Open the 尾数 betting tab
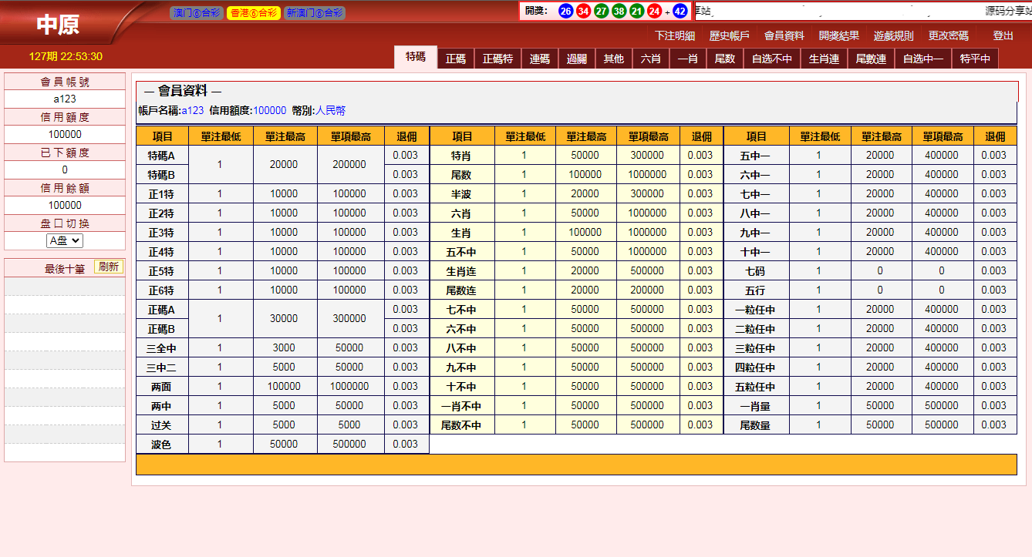This screenshot has width=1032, height=557. (725, 59)
